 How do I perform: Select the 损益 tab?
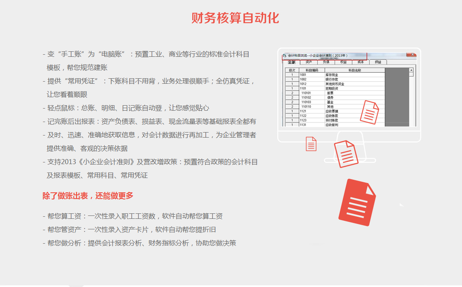point(377,62)
